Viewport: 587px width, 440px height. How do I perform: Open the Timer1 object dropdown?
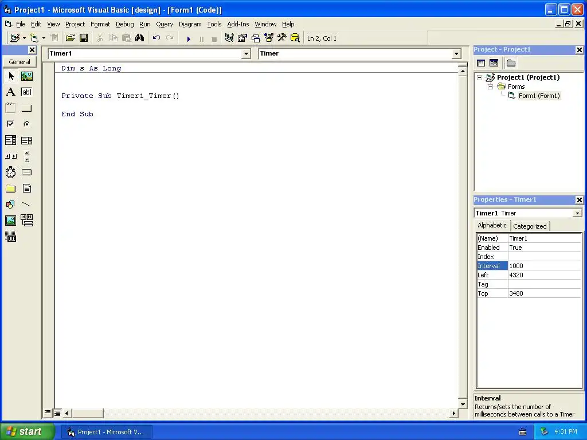point(246,54)
